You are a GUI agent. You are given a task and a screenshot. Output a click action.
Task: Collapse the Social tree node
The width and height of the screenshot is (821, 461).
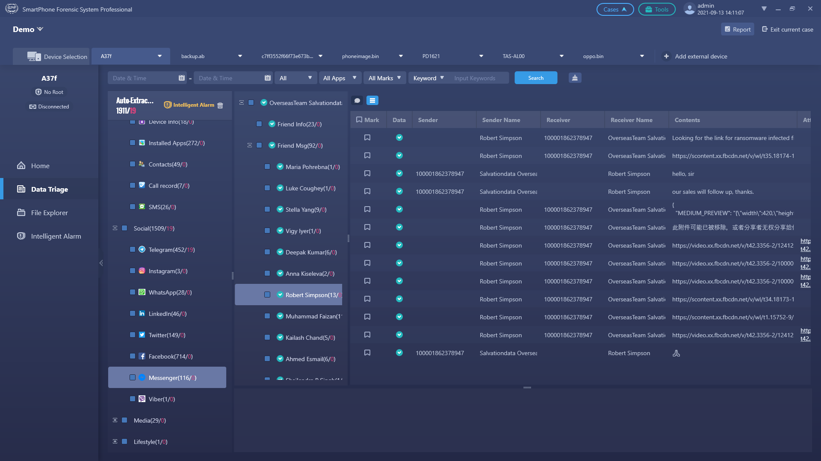click(115, 228)
